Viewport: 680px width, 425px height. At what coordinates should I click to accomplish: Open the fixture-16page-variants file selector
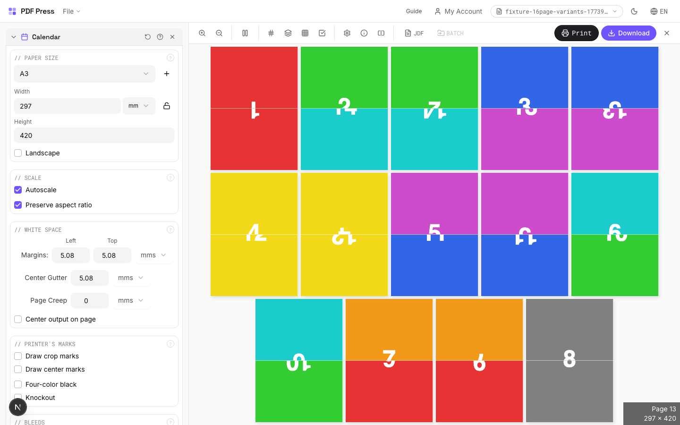point(556,11)
